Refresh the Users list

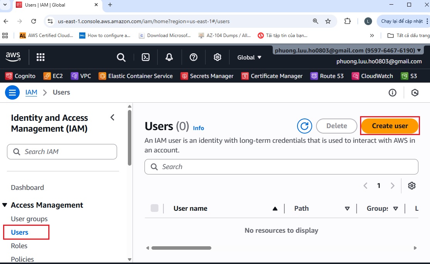pyautogui.click(x=304, y=126)
